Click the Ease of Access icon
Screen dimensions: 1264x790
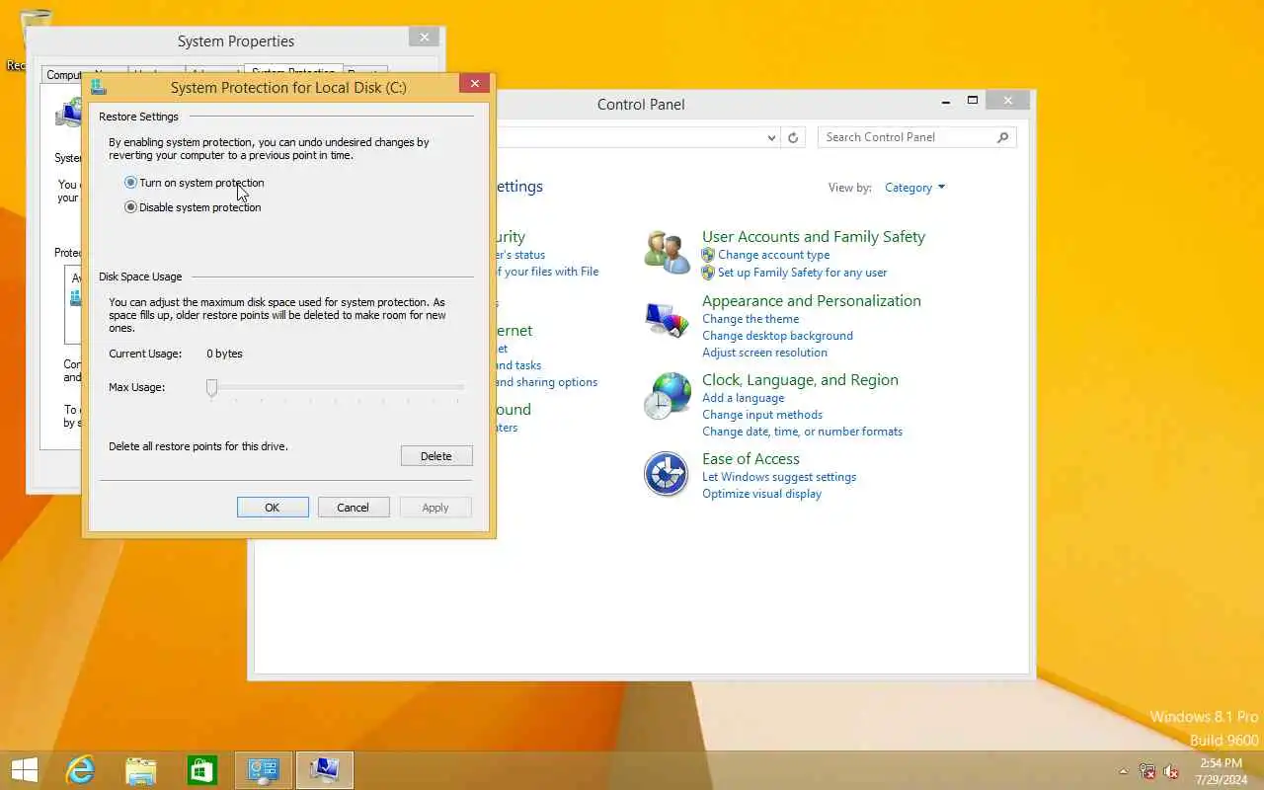pos(667,474)
